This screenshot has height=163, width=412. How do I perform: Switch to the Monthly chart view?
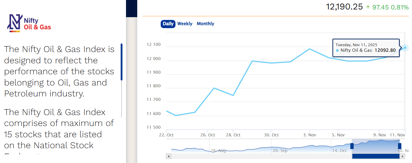pyautogui.click(x=205, y=24)
